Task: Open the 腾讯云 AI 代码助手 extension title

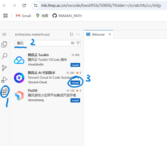Action: [x=42, y=73]
